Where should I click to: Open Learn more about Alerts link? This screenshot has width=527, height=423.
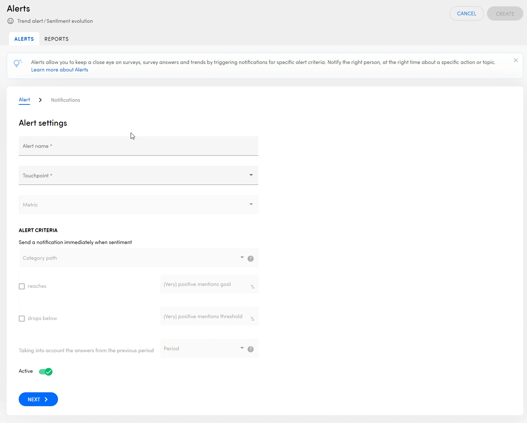[x=60, y=70]
